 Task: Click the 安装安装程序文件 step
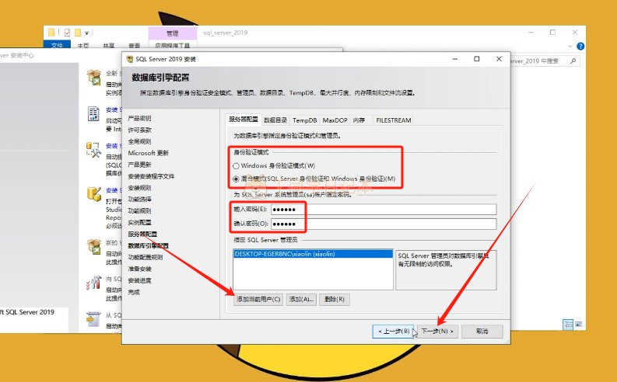(x=151, y=176)
